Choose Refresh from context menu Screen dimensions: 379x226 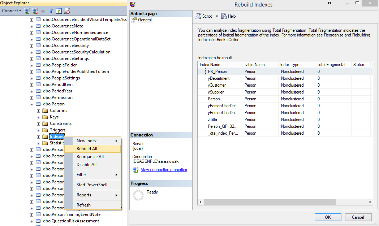pyautogui.click(x=92, y=205)
